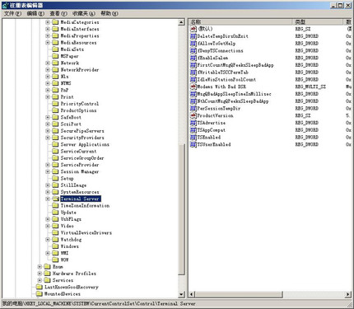Click the TSUserEnabled value icon

[x=193, y=144]
